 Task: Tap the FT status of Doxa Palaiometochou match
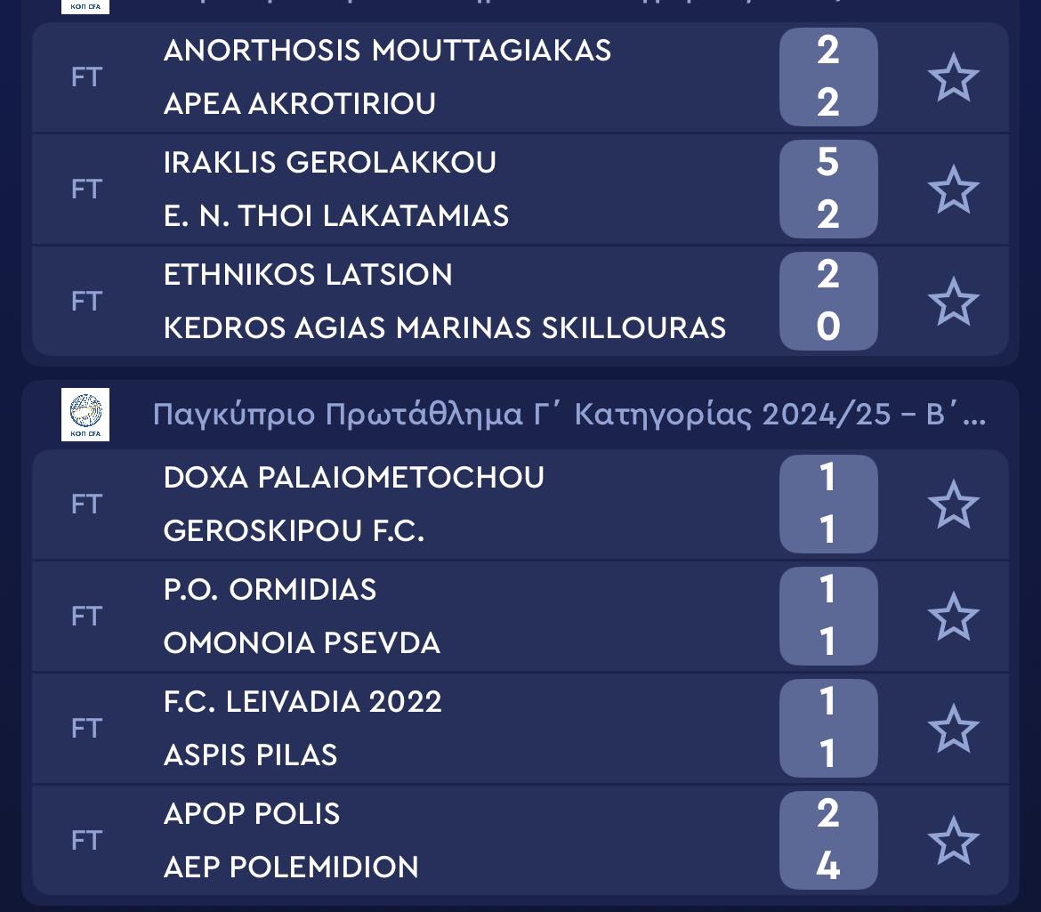click(86, 504)
